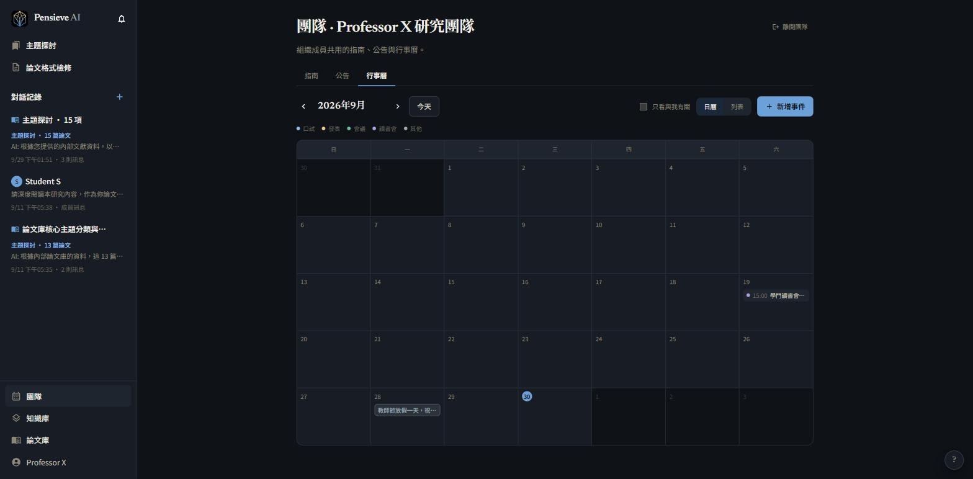Click the 今天 button

coord(424,107)
